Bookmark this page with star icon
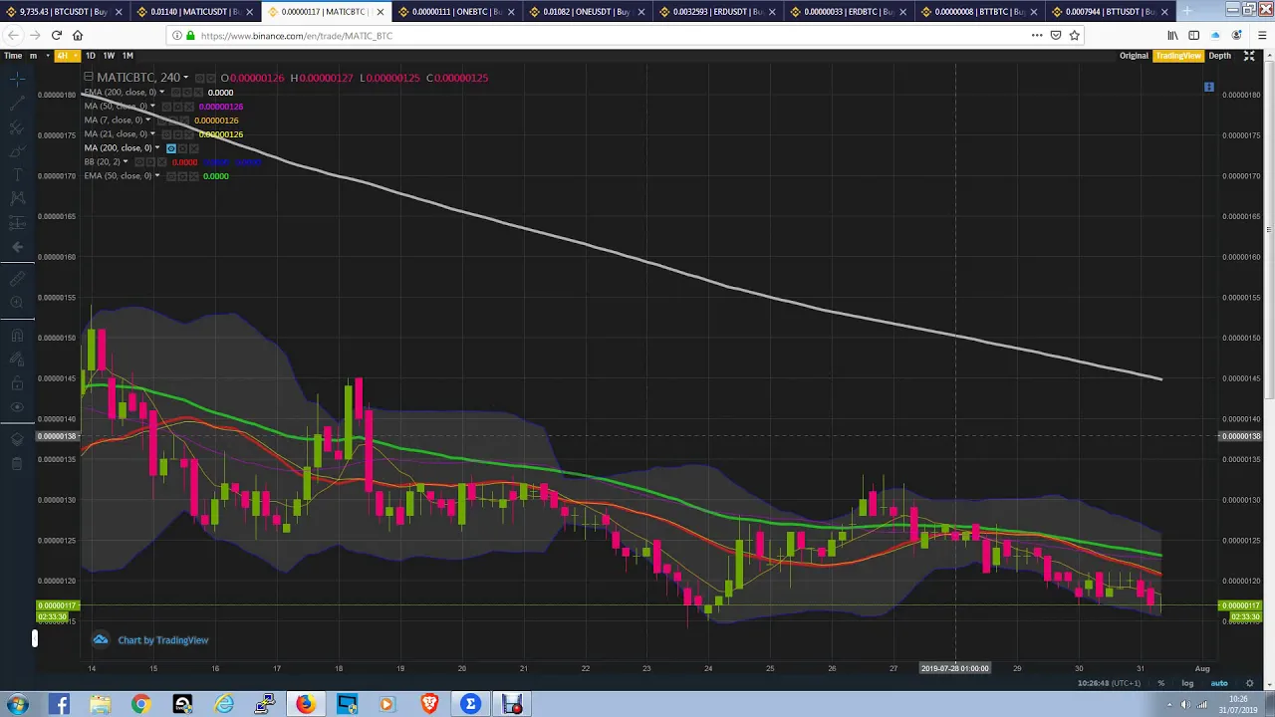This screenshot has height=717, width=1275. [x=1074, y=35]
